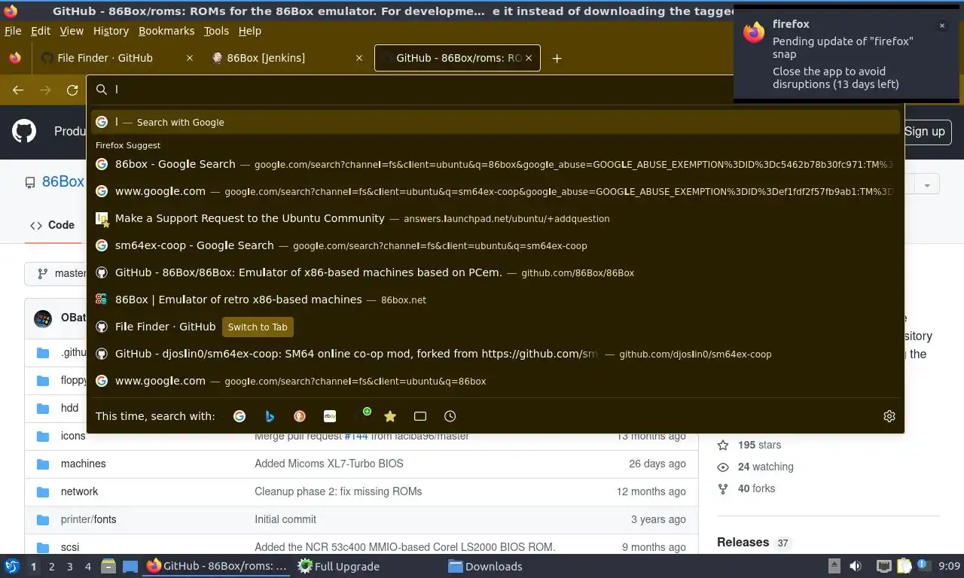
Task: Click the stars star icon in the sidebar
Action: (x=723, y=445)
